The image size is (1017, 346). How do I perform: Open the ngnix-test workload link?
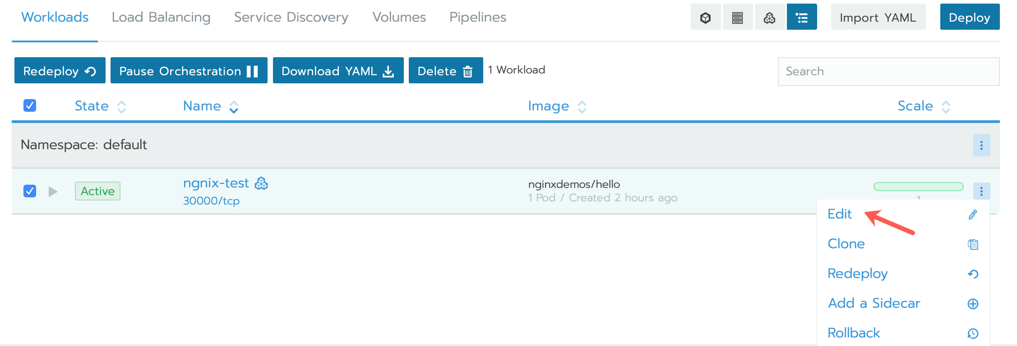[216, 183]
